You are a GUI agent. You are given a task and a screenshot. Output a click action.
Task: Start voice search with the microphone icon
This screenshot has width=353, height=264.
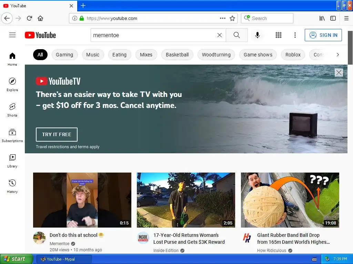point(258,35)
